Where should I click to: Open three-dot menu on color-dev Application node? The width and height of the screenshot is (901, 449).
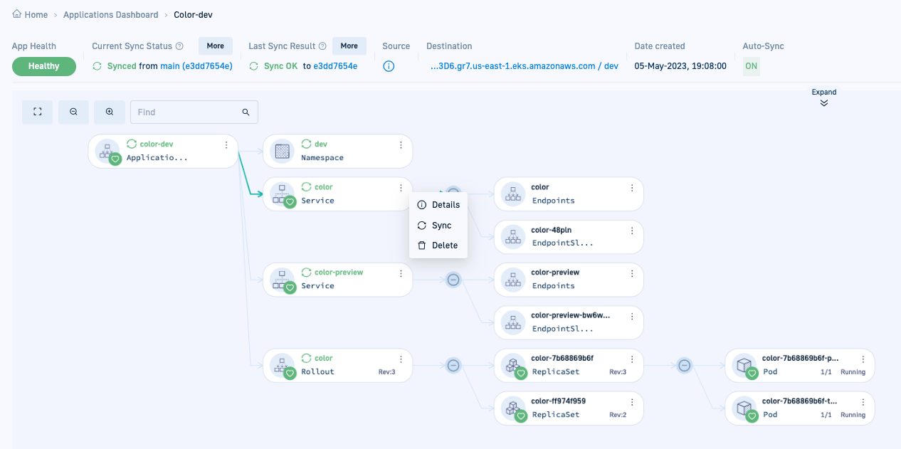pos(226,145)
